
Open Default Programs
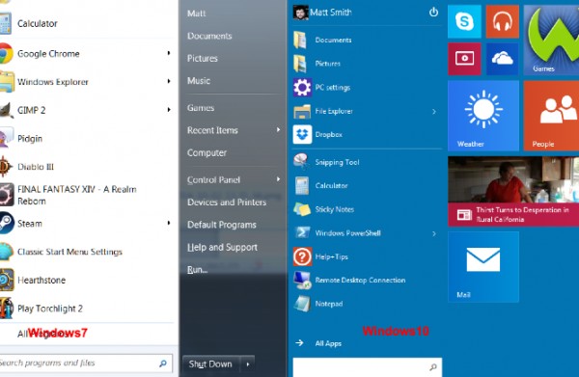pos(222,225)
